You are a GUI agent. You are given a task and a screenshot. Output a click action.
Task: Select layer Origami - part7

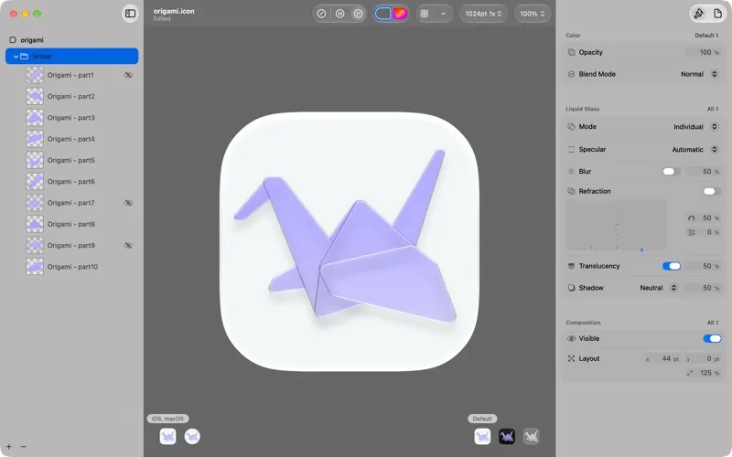pos(70,203)
